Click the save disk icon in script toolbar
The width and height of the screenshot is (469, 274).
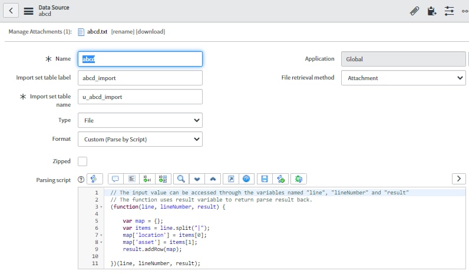pyautogui.click(x=265, y=179)
